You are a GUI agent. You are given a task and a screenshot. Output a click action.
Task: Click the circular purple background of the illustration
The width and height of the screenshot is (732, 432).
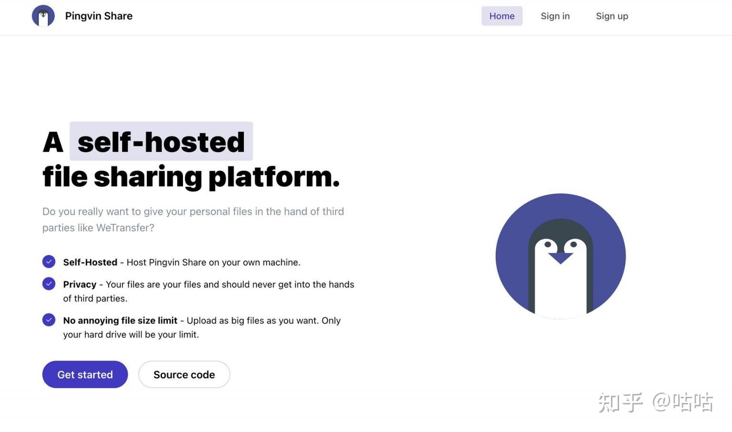[515, 224]
